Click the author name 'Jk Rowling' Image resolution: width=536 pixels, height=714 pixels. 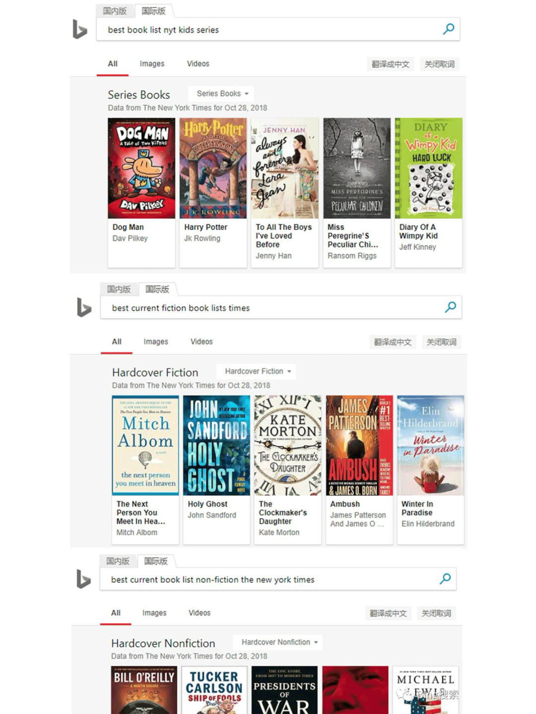coord(202,238)
